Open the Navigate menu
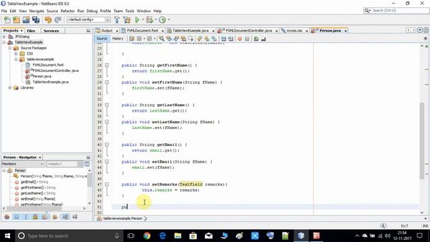The width and height of the screenshot is (430, 242). coord(36,11)
